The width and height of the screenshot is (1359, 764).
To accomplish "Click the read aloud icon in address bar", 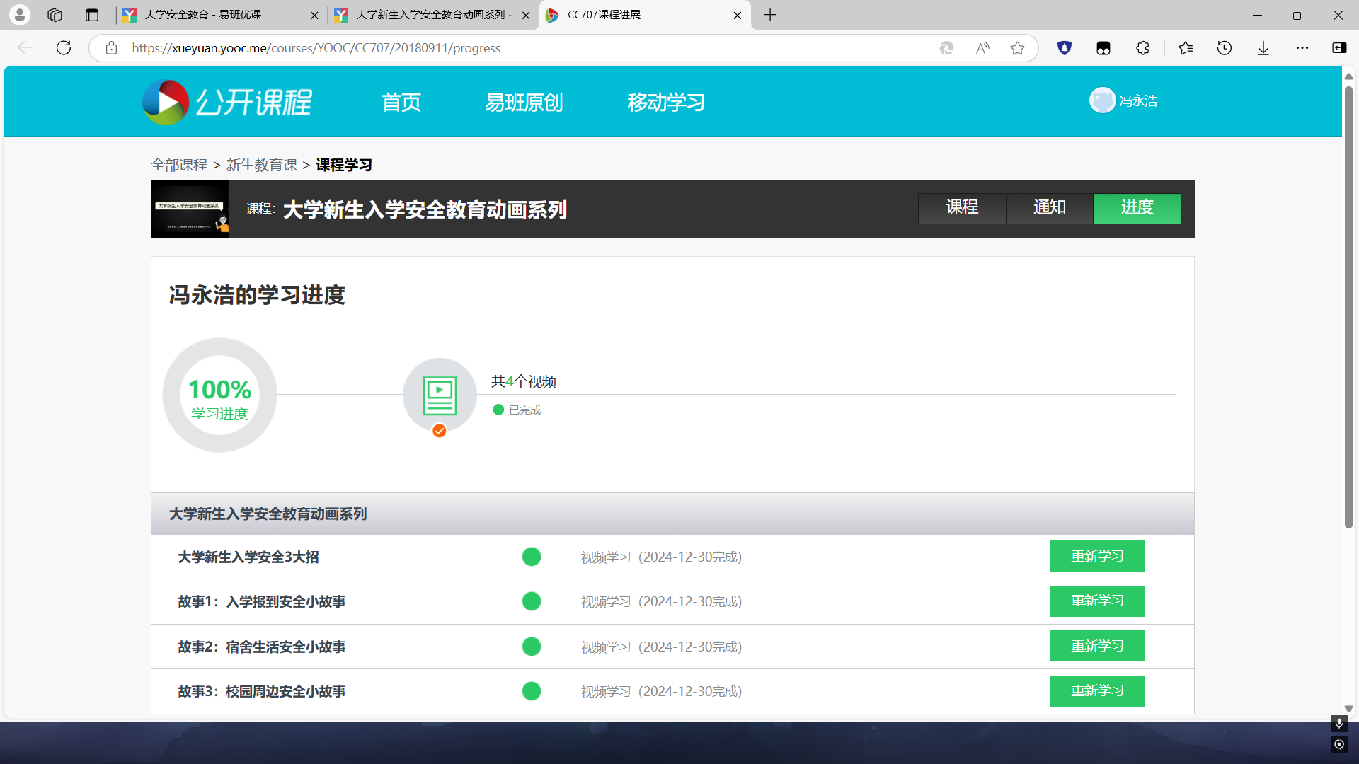I will point(983,48).
